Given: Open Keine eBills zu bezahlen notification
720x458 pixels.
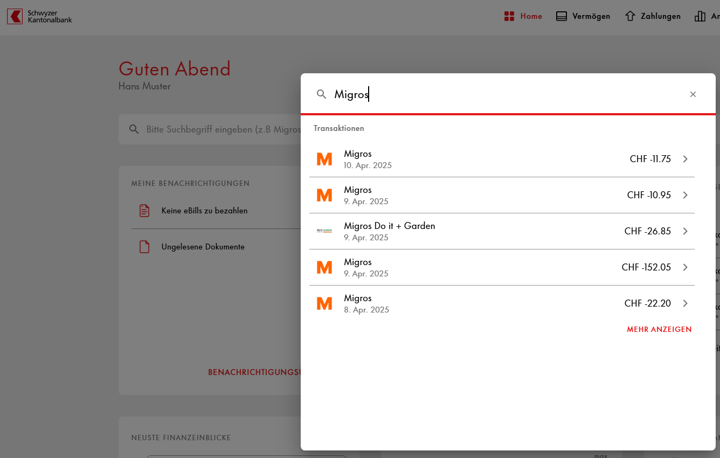Looking at the screenshot, I should click(x=216, y=211).
